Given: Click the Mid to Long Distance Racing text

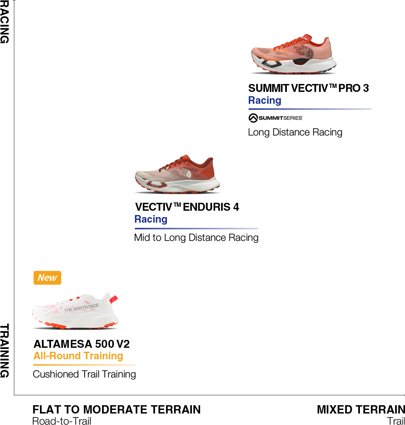Looking at the screenshot, I should [196, 238].
